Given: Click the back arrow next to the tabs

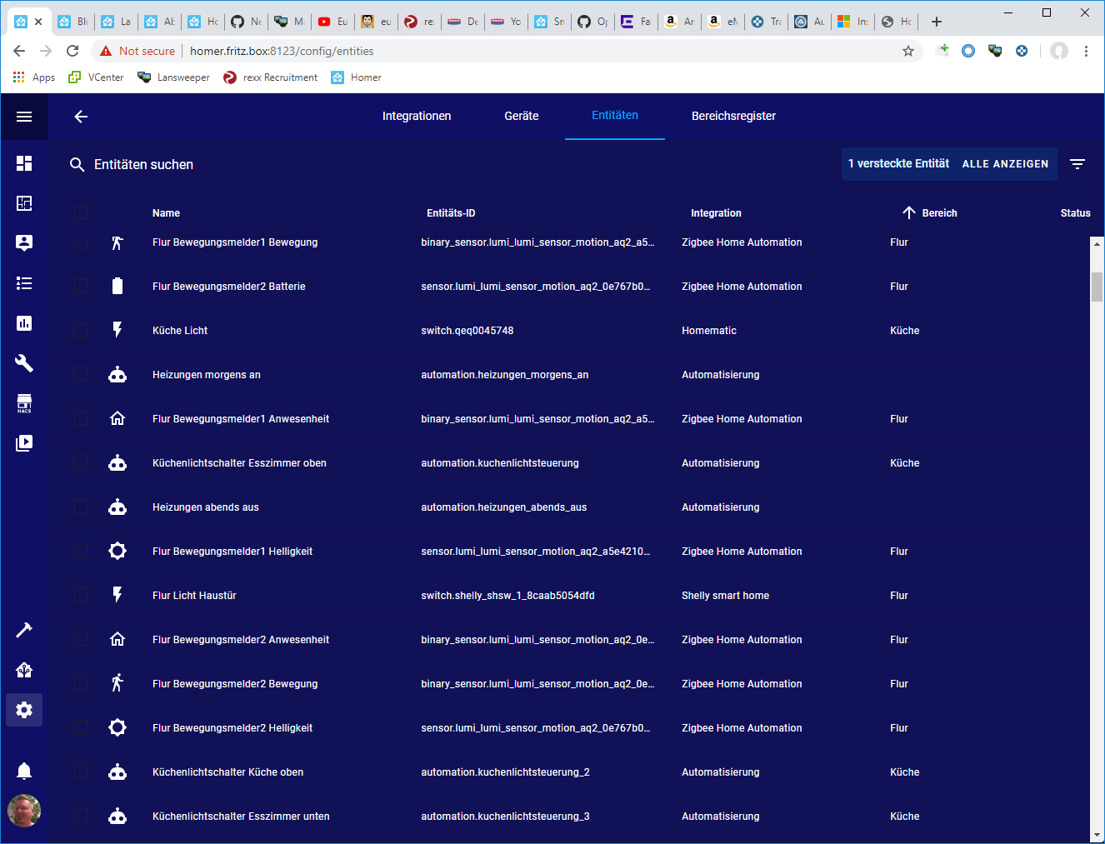Looking at the screenshot, I should pos(81,117).
